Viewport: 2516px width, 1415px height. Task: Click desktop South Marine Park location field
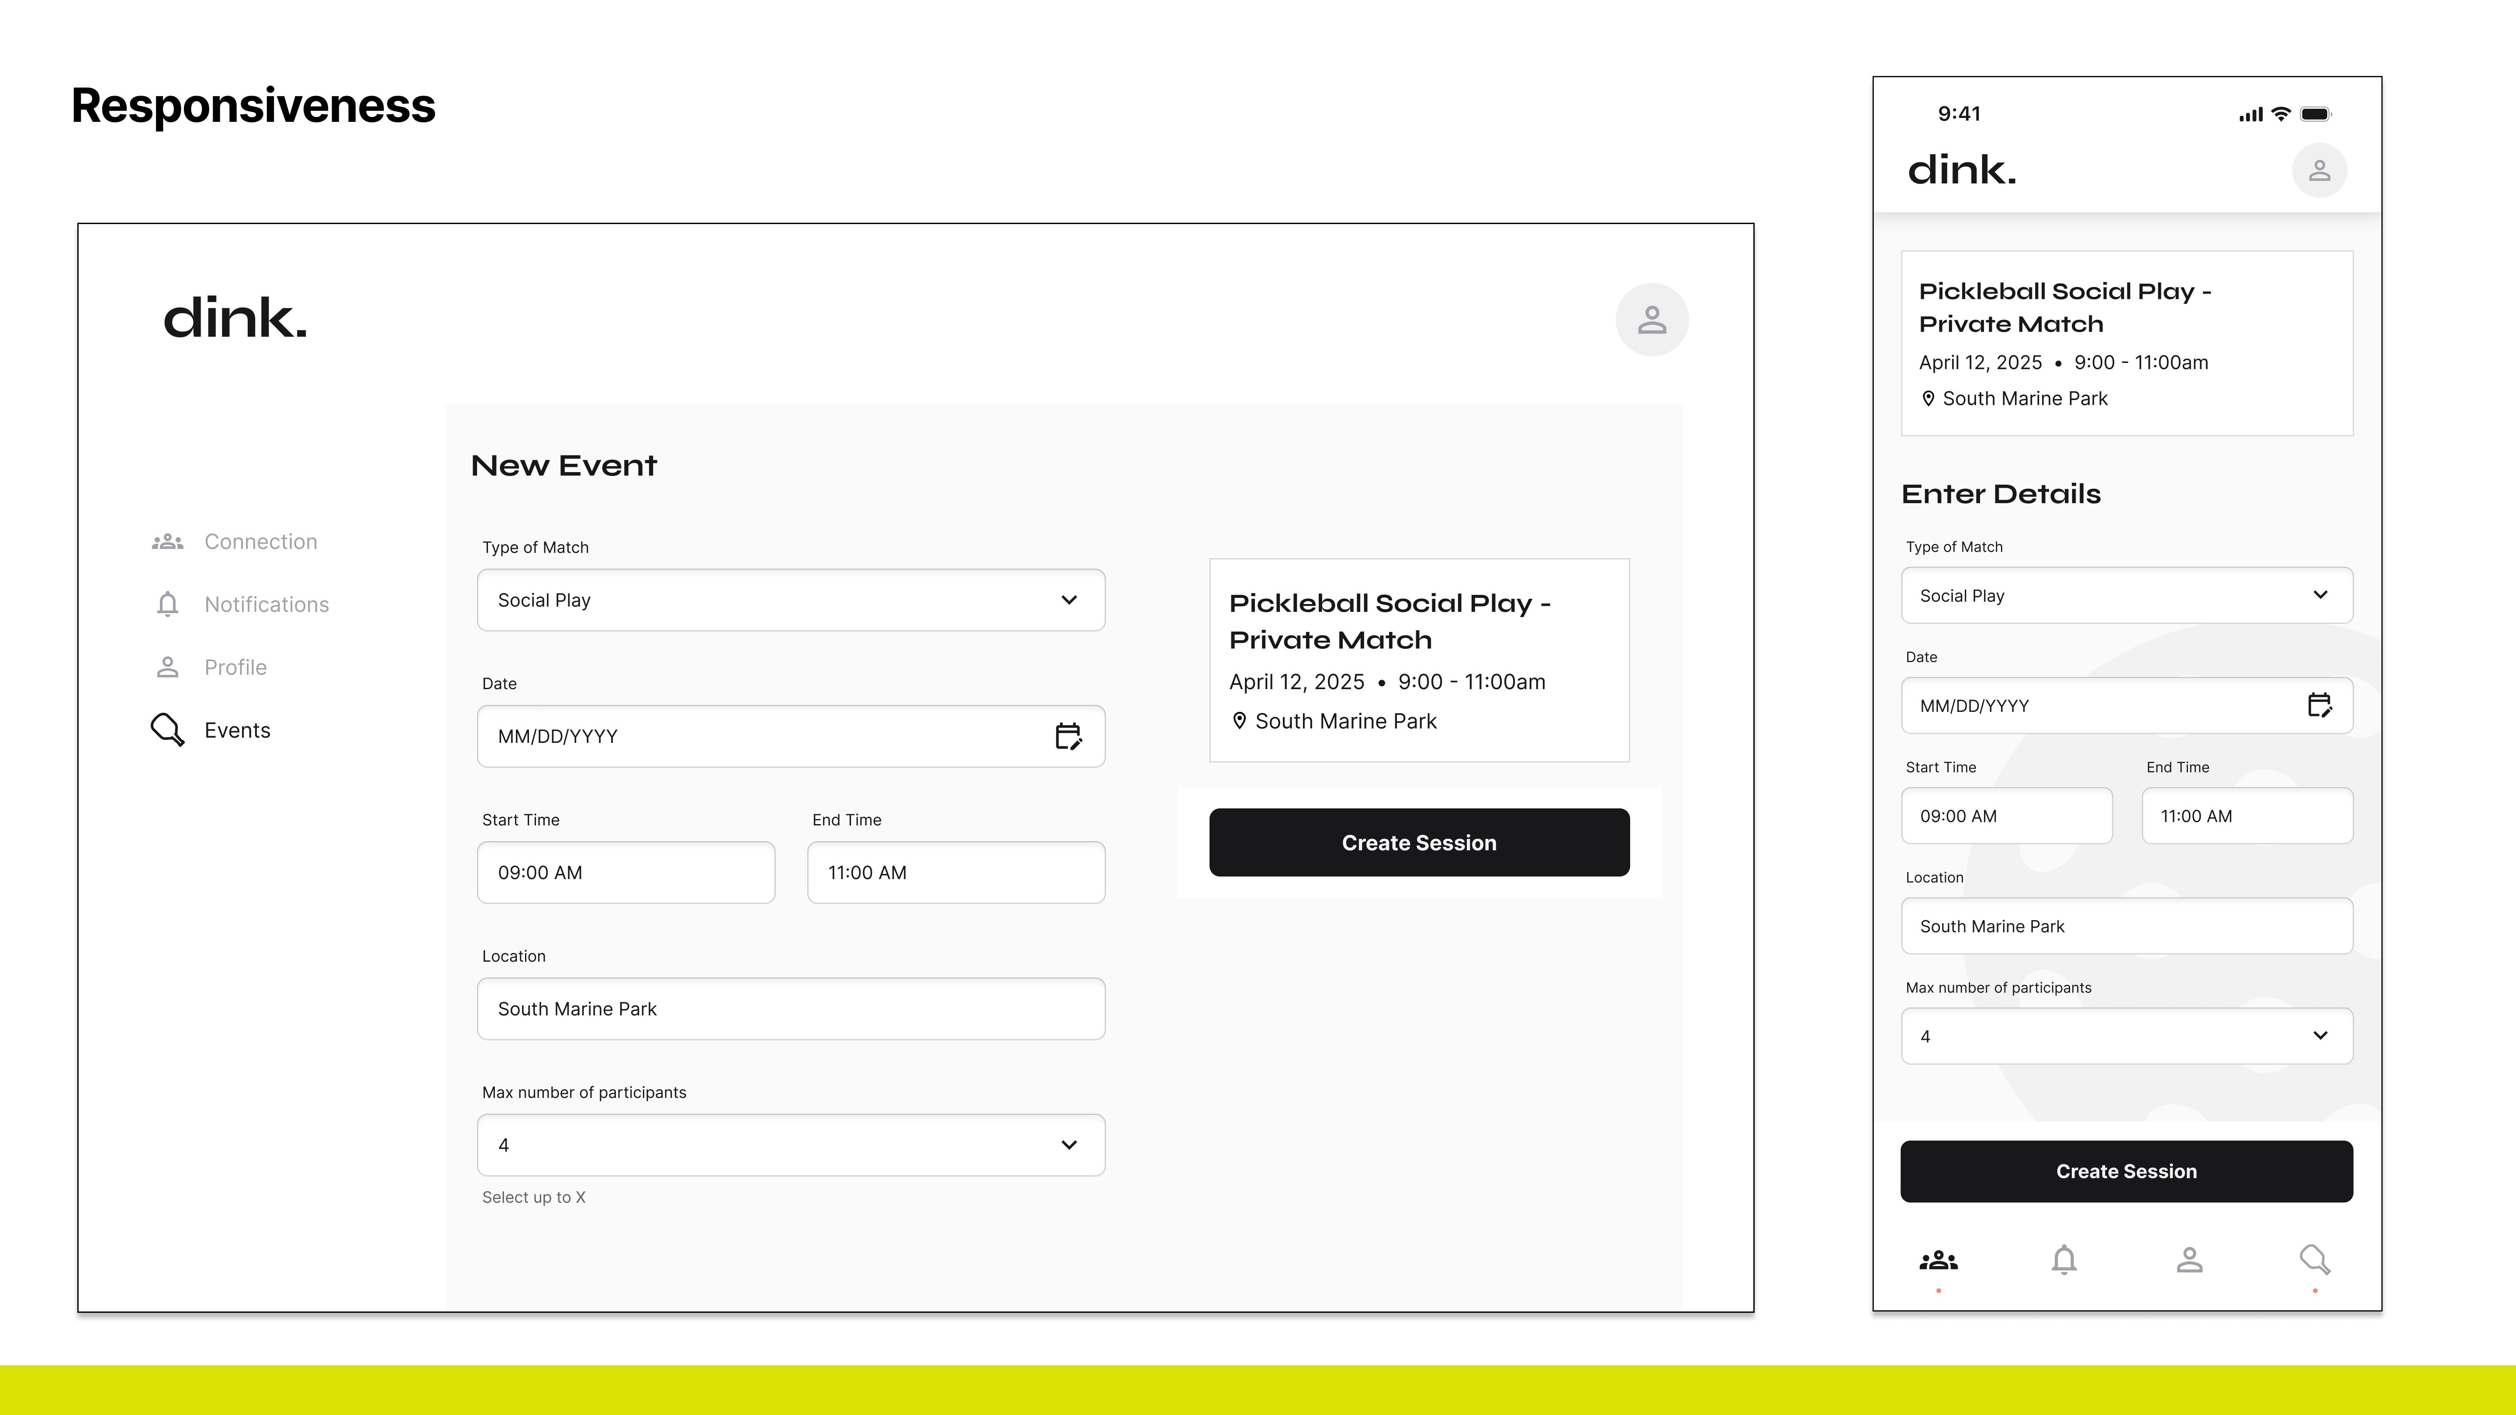coord(791,1009)
